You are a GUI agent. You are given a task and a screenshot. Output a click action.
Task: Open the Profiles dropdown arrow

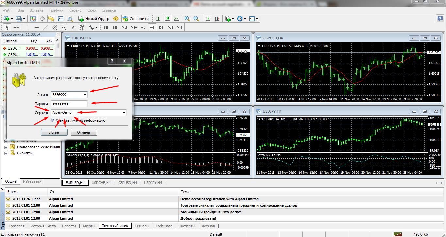pyautogui.click(x=24, y=19)
